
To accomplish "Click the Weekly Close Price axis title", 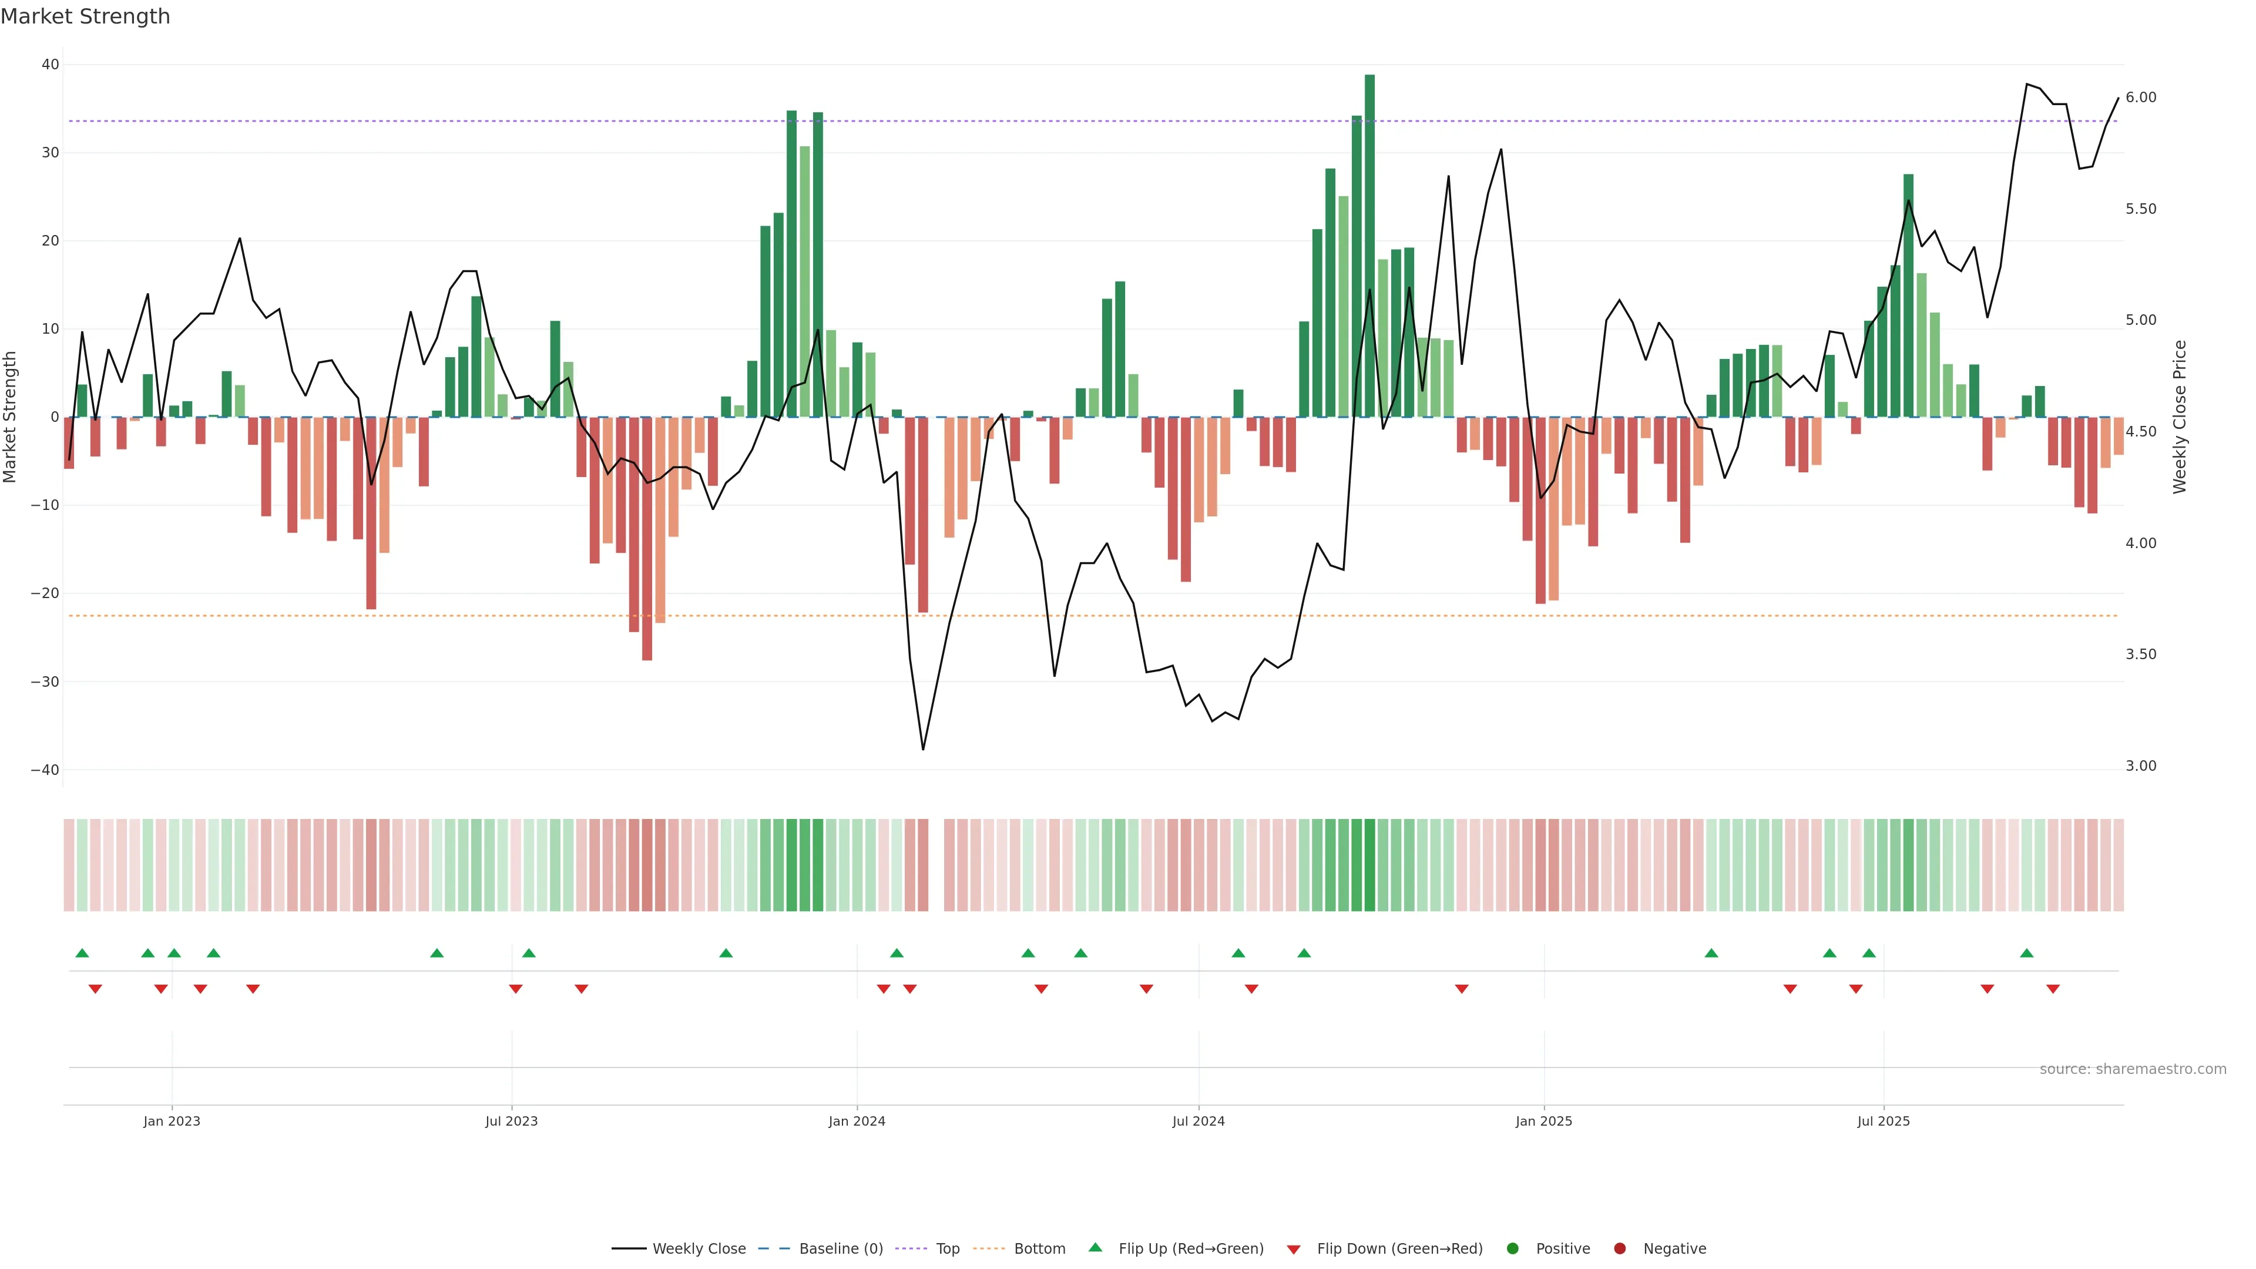I will tap(2180, 417).
